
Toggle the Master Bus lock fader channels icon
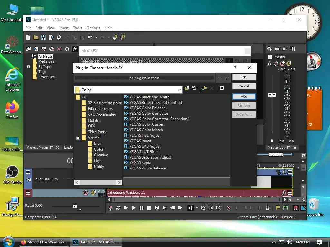click(x=272, y=140)
